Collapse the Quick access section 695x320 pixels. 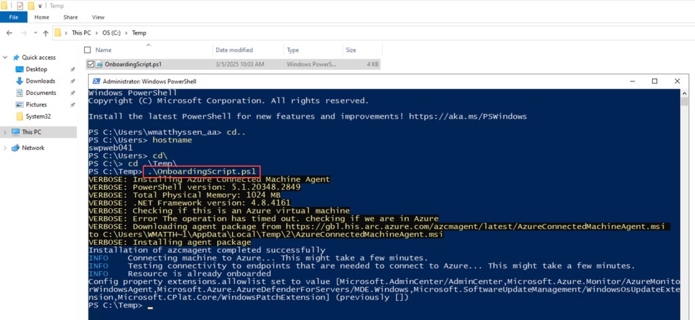(x=5, y=58)
